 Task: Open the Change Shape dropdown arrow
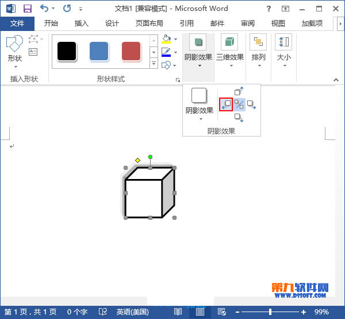(175, 65)
